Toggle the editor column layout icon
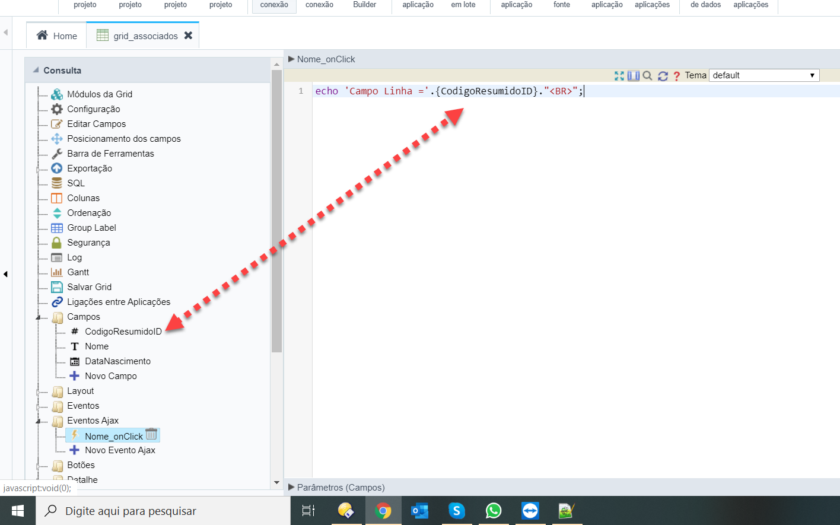The image size is (840, 525). pyautogui.click(x=634, y=76)
